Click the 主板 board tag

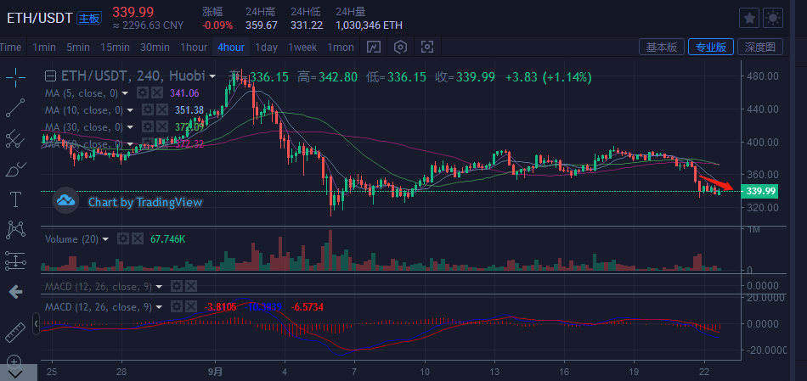[89, 19]
